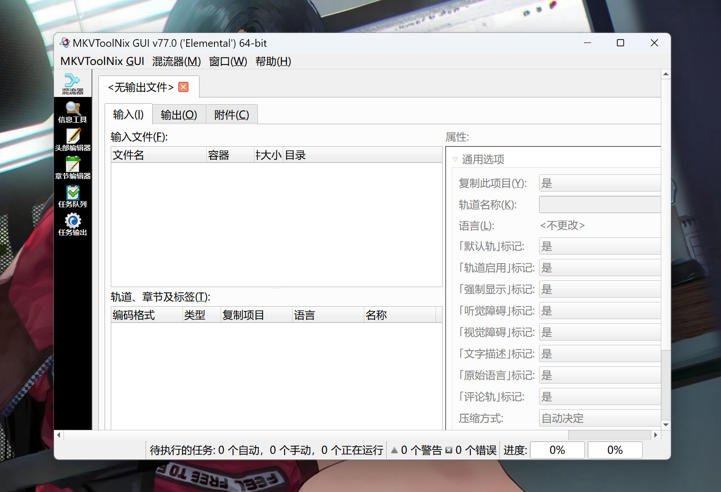Image resolution: width=721 pixels, height=492 pixels.
Task: Click the right arrow of horizontal scrollbar
Action: pyautogui.click(x=656, y=435)
